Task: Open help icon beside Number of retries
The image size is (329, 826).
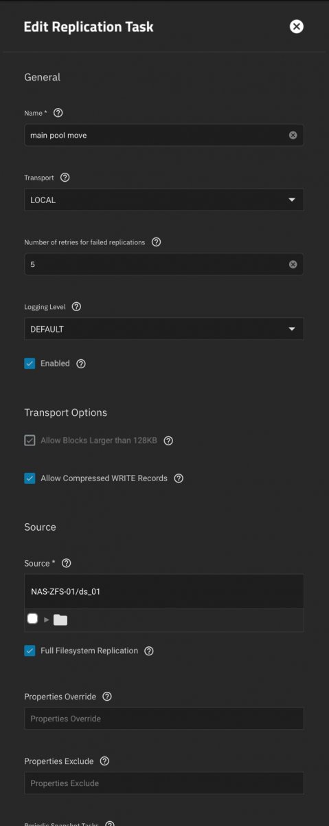Action: click(156, 242)
